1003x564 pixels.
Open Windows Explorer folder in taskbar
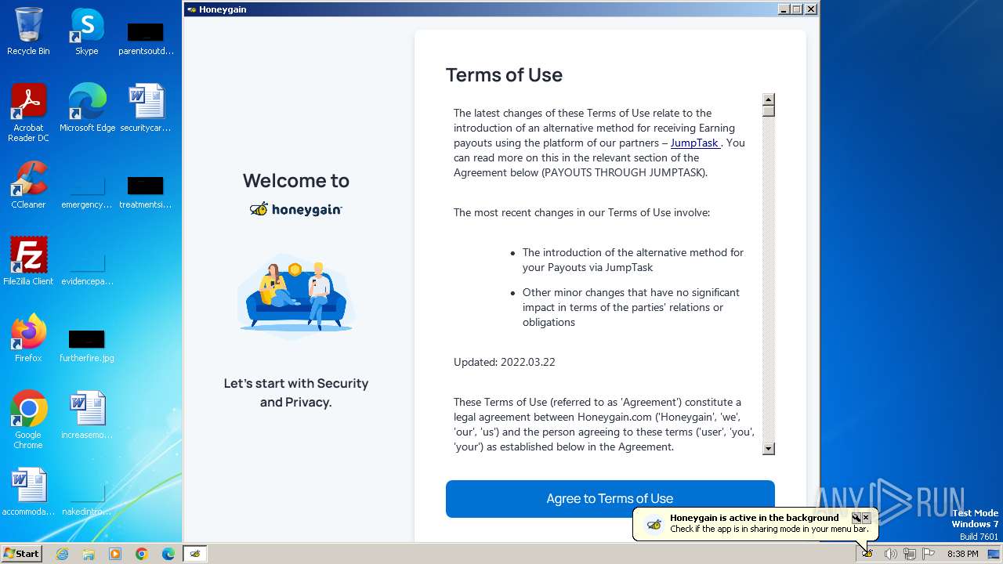pos(89,554)
